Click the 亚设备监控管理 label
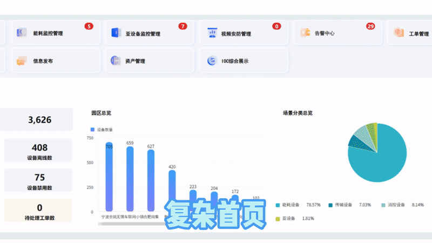Image resolution: width=432 pixels, height=243 pixels. (x=143, y=34)
